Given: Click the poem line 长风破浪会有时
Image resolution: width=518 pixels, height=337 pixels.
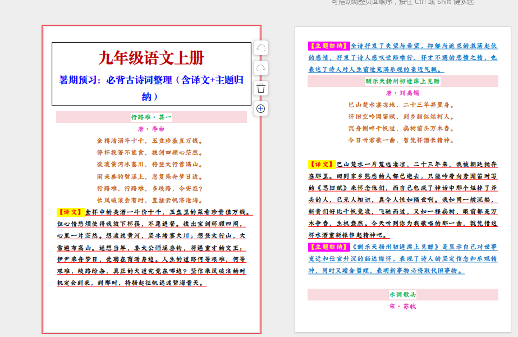Looking at the screenshot, I should coord(151,200).
